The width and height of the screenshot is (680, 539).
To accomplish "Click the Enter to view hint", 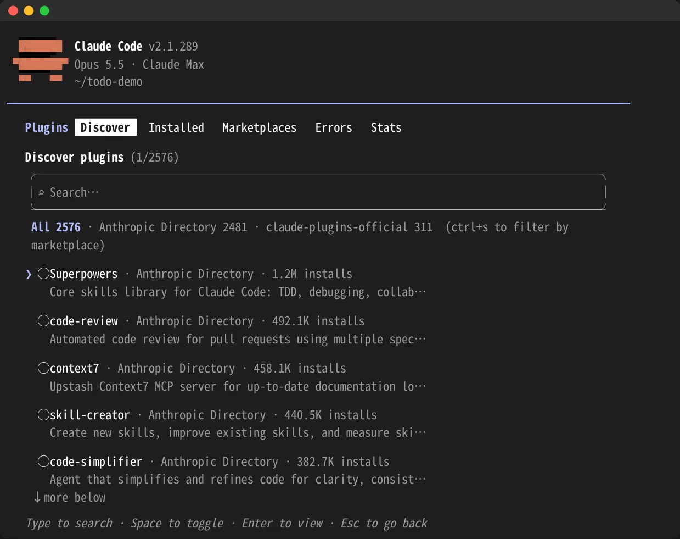I will point(282,523).
